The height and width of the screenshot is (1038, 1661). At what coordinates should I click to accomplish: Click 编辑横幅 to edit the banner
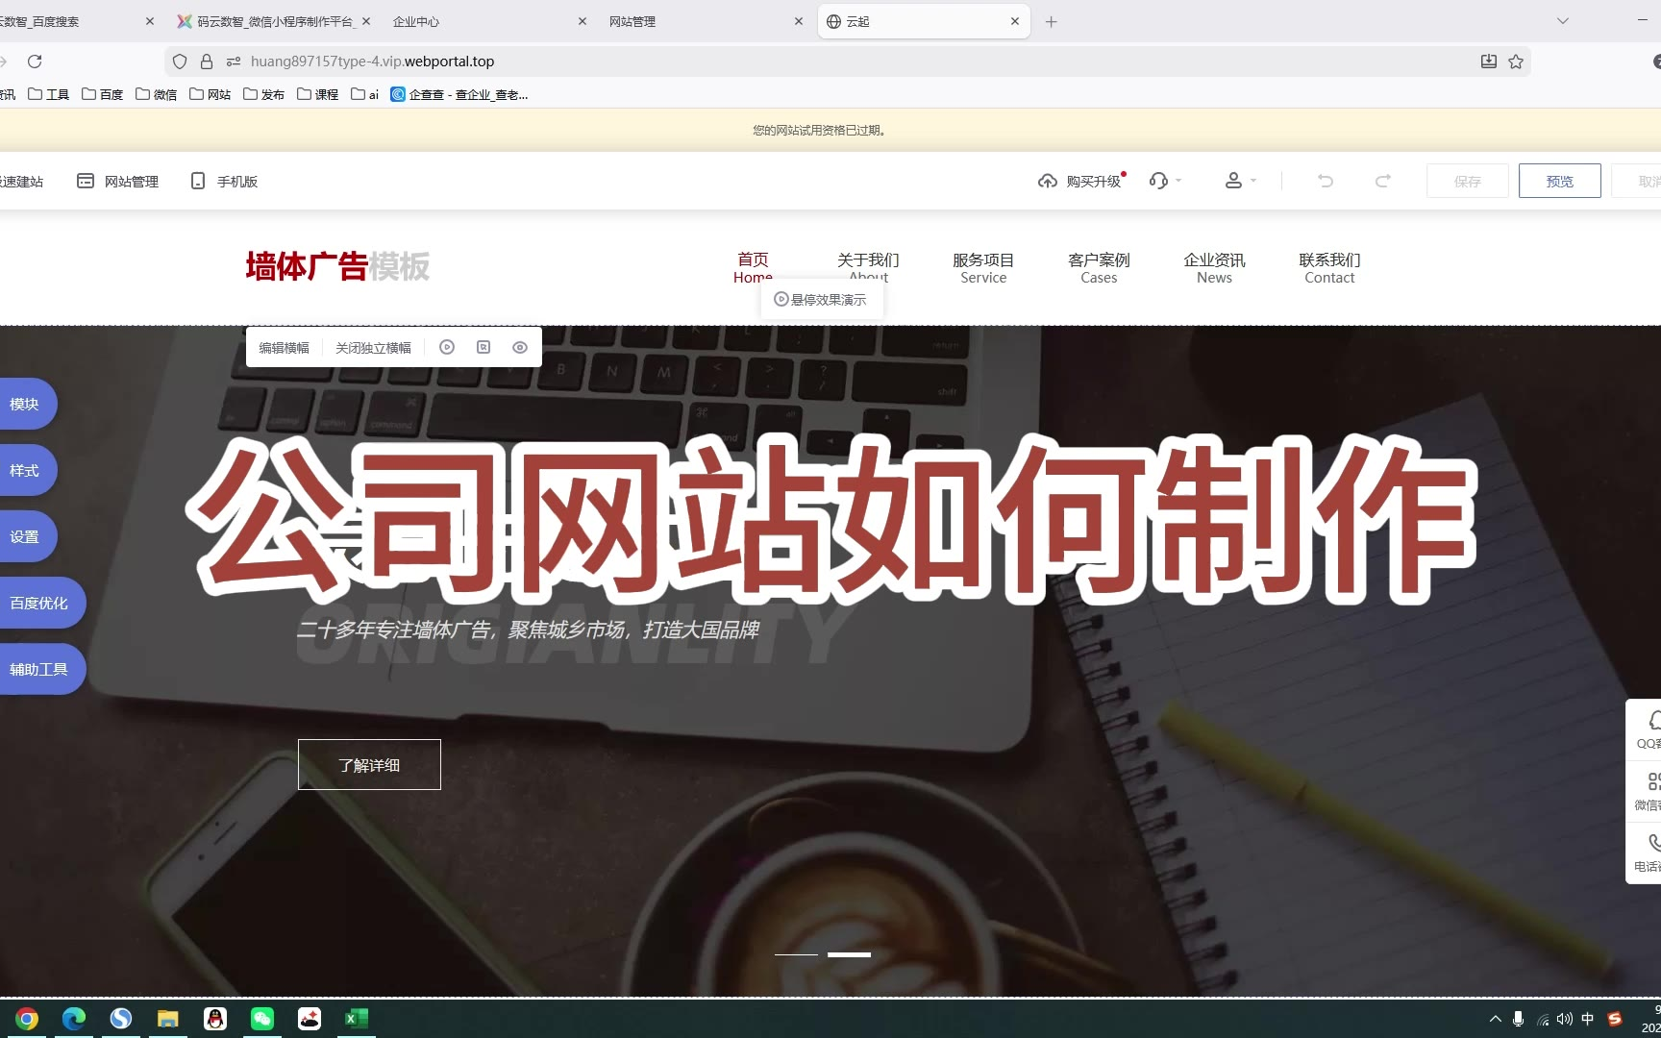point(284,348)
